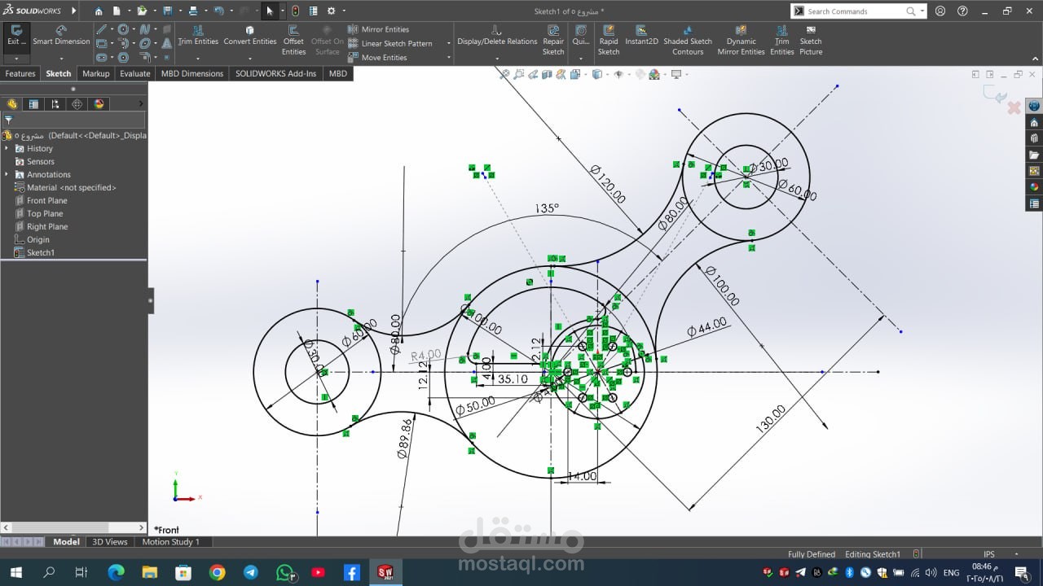1043x586 pixels.
Task: Click the Smart Dimension tool
Action: pos(61,35)
